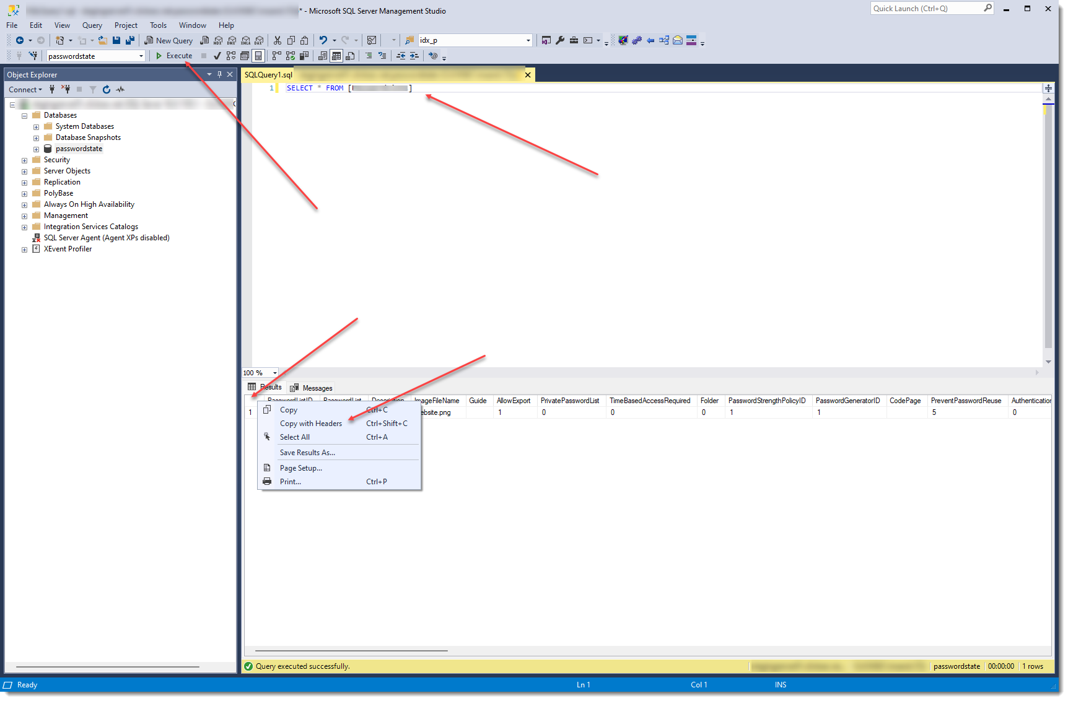Click the New Query toolbar button
The image size is (1068, 701).
click(169, 40)
